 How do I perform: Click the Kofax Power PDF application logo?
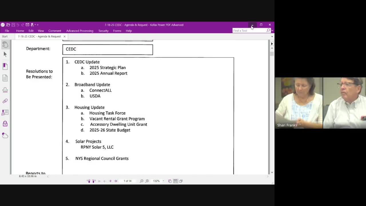pos(3,25)
